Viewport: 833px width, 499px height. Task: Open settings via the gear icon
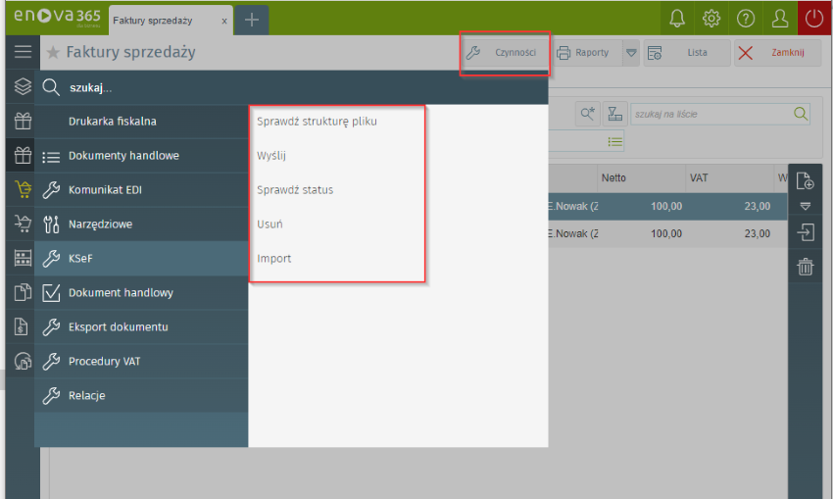(x=711, y=18)
